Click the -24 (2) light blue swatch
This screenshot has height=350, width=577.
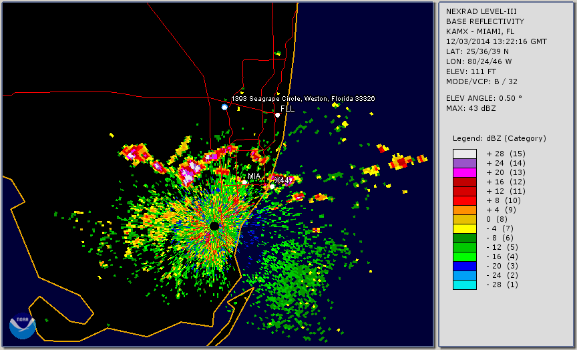(465, 276)
